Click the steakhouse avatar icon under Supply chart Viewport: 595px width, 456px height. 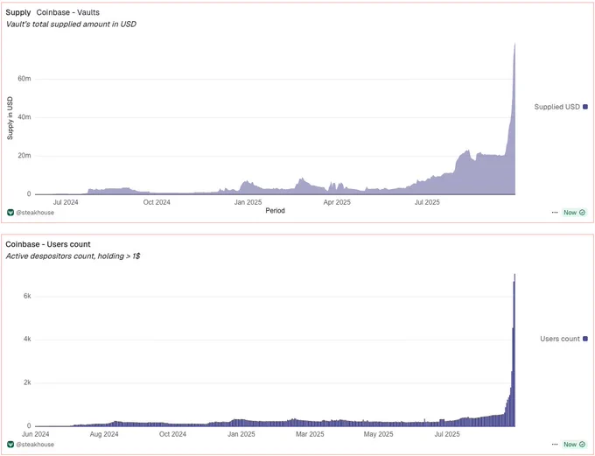[10, 212]
